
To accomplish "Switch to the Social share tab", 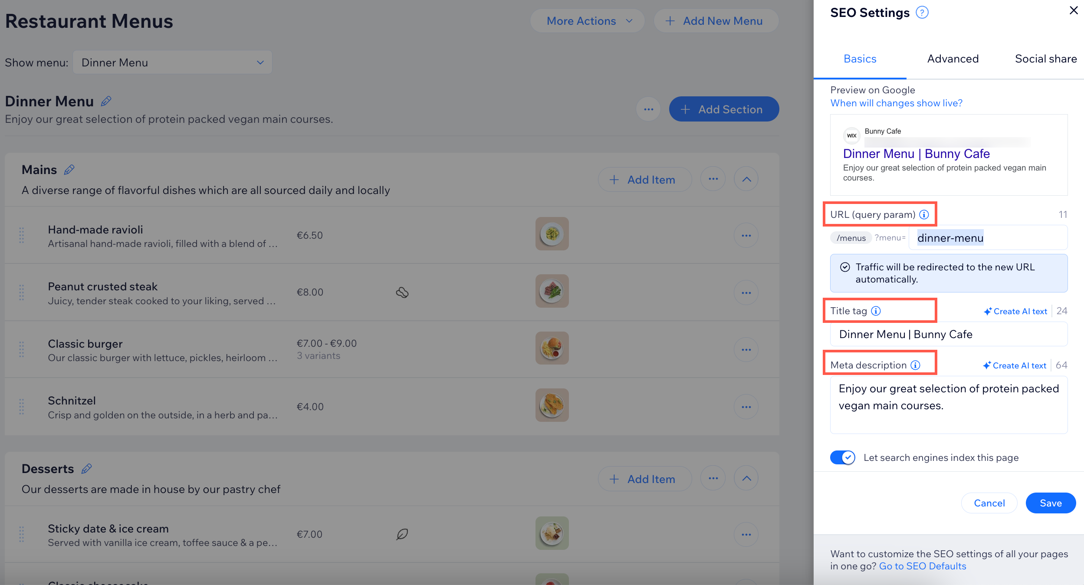I will pyautogui.click(x=1046, y=58).
